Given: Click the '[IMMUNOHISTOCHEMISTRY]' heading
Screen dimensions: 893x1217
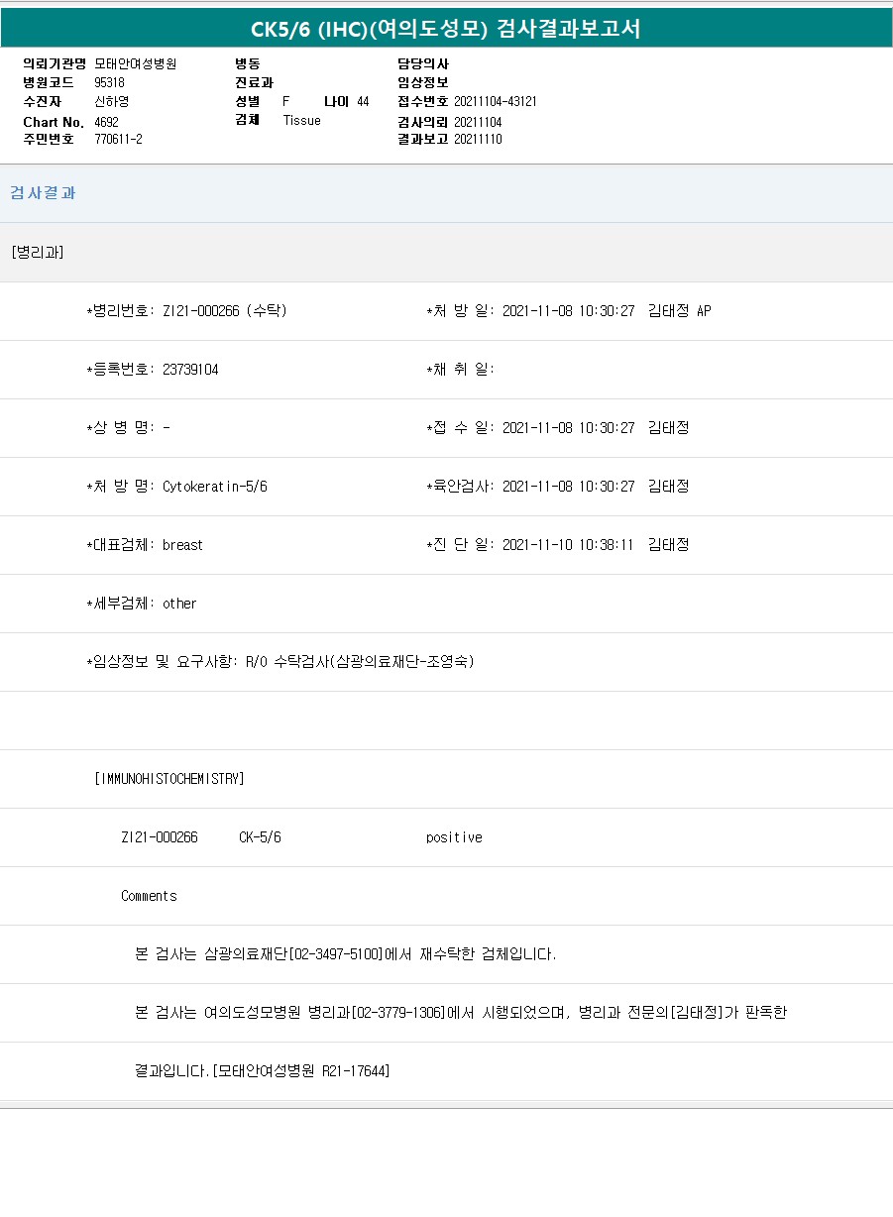Looking at the screenshot, I should point(168,778).
